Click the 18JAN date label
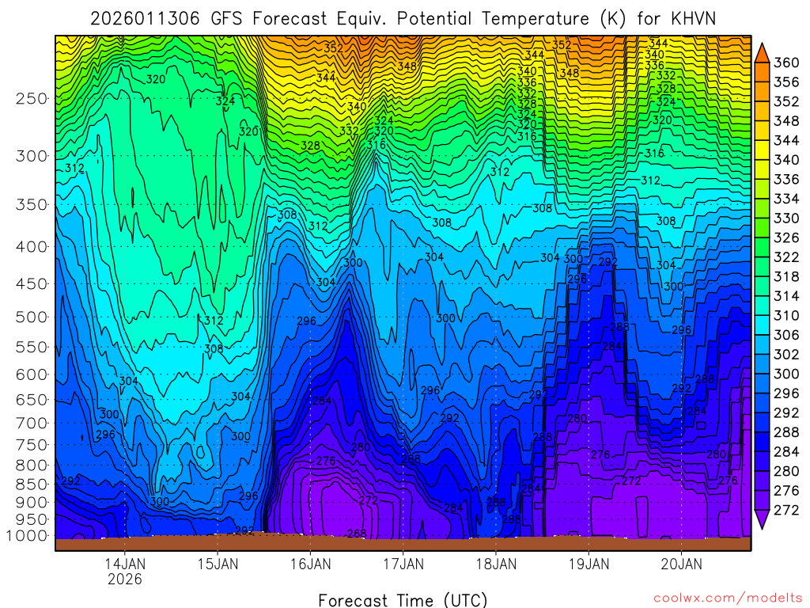810x608 pixels. (496, 564)
